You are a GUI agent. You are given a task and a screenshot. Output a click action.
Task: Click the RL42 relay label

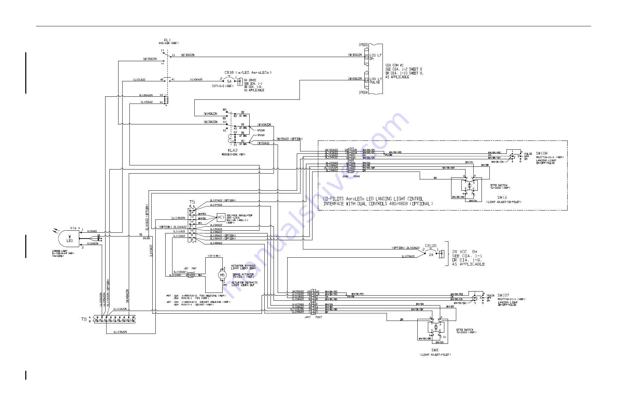click(233, 150)
